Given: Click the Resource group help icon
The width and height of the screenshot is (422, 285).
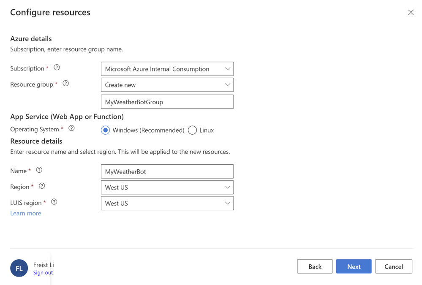Looking at the screenshot, I should click(65, 84).
